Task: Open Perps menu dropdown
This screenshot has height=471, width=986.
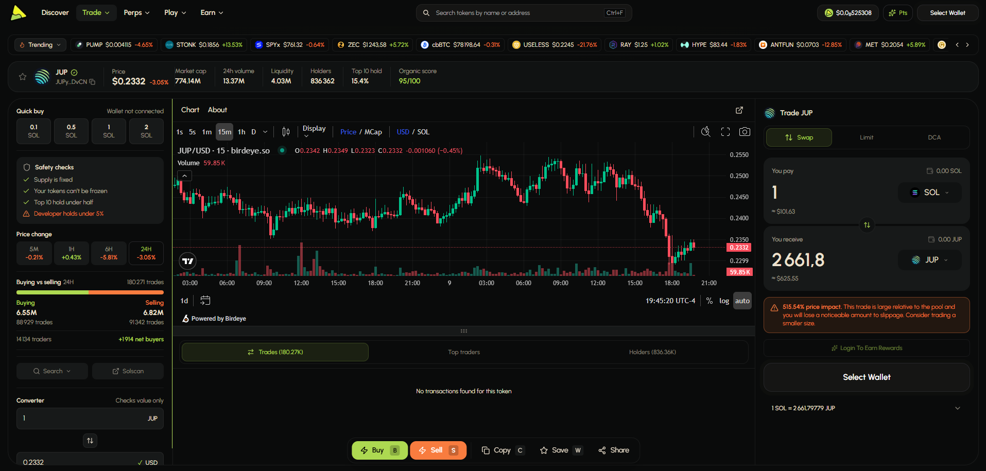Action: pyautogui.click(x=136, y=13)
